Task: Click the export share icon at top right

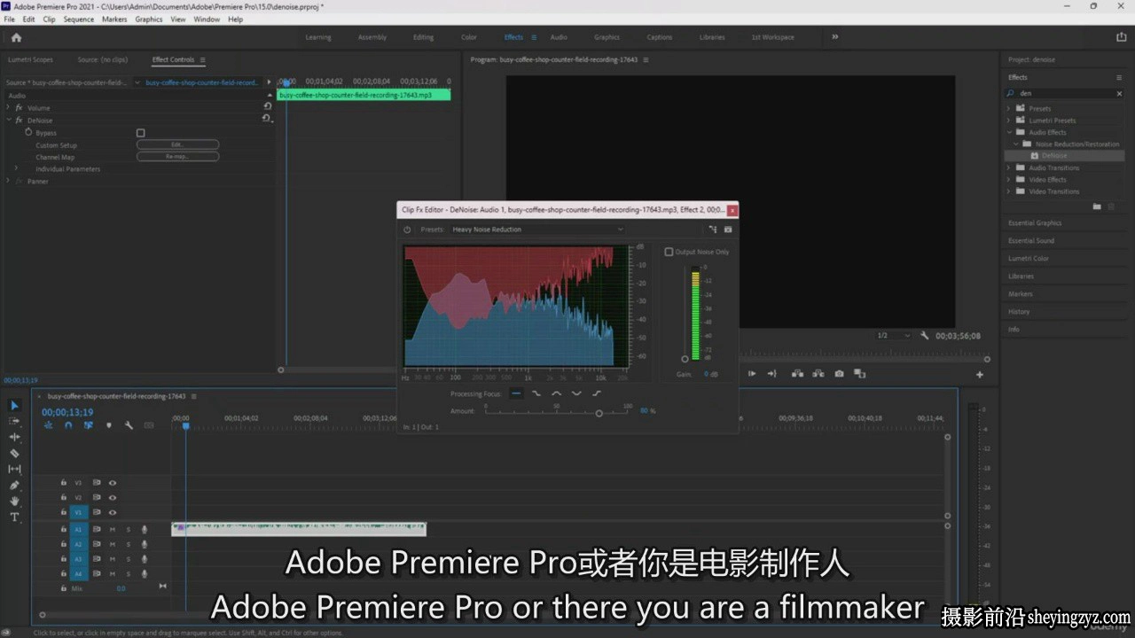Action: pos(1121,37)
